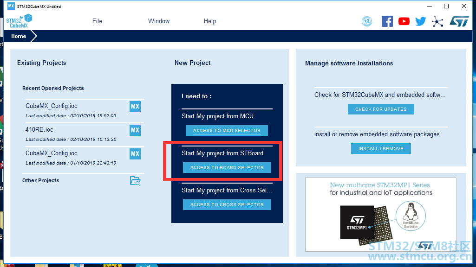Open the Facebook icon link

point(387,21)
